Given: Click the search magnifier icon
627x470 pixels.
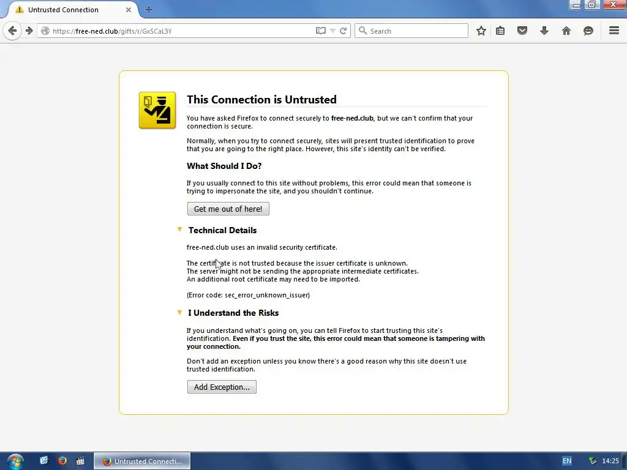Looking at the screenshot, I should [x=362, y=31].
